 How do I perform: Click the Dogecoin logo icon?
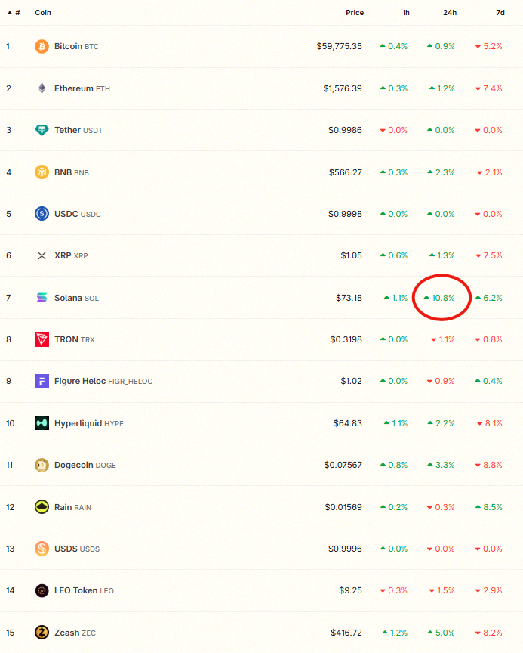point(42,465)
